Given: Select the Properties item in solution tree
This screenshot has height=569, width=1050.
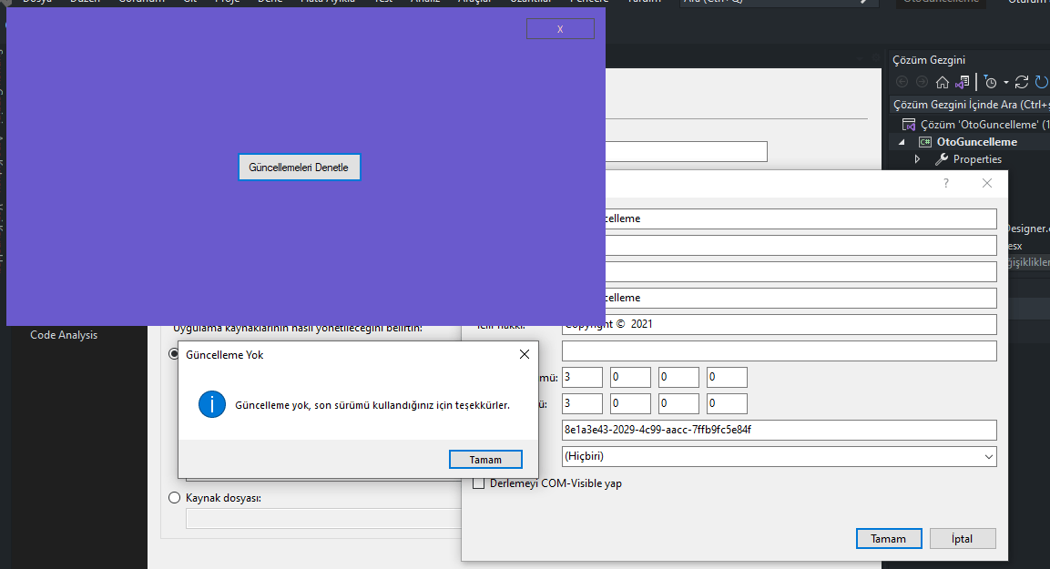Looking at the screenshot, I should [x=977, y=159].
